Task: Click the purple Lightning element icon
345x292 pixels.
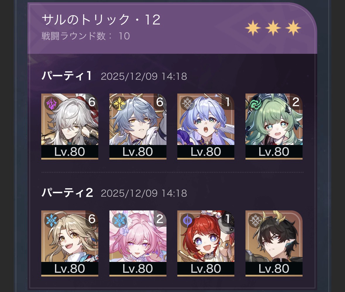Action: pyautogui.click(x=51, y=103)
